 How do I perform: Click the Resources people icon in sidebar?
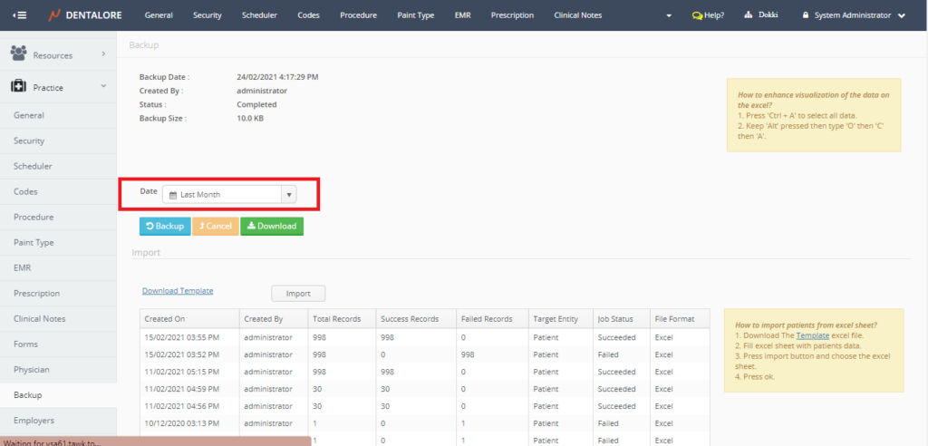click(19, 54)
